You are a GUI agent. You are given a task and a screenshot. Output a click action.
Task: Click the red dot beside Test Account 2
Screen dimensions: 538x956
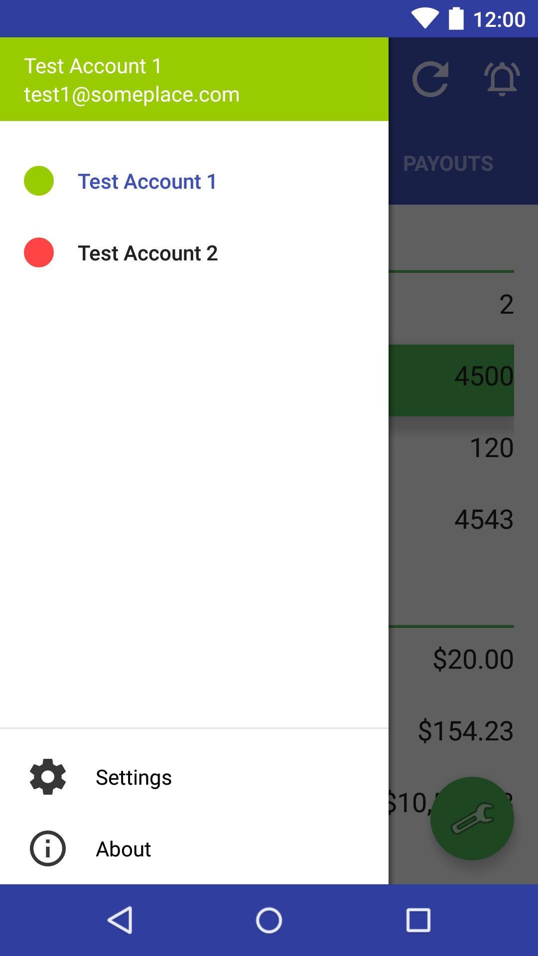(39, 252)
